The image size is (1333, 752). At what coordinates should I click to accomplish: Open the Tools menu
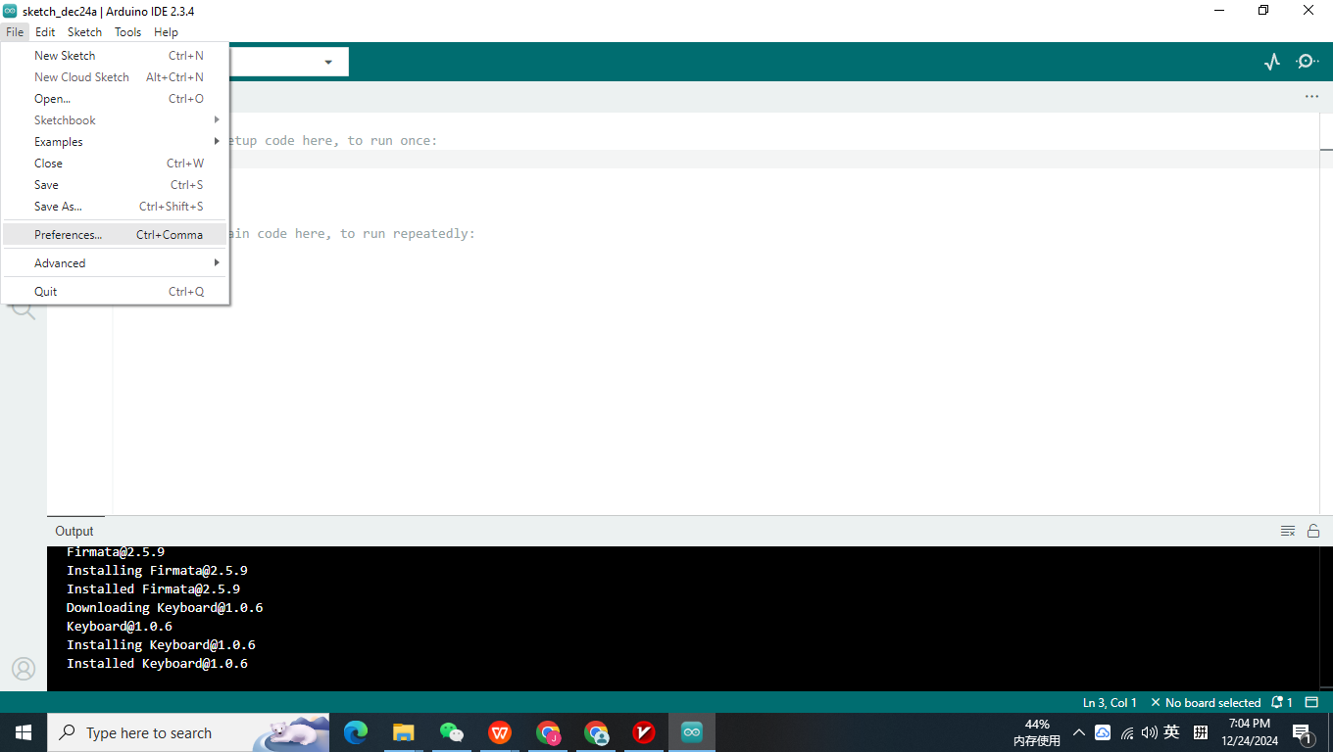click(127, 32)
